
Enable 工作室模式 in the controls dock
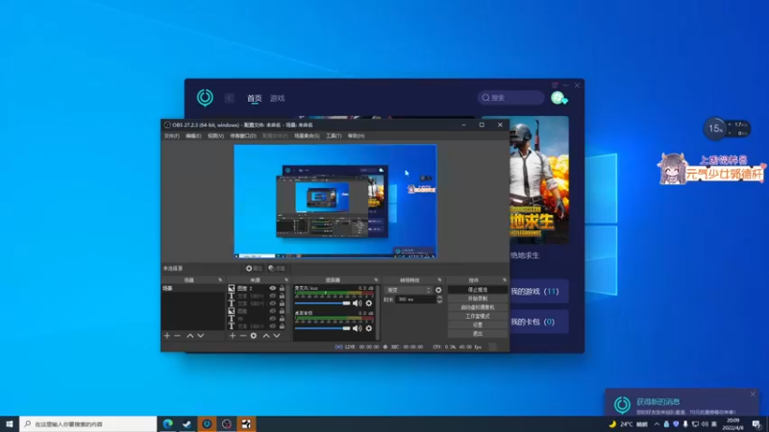click(477, 316)
